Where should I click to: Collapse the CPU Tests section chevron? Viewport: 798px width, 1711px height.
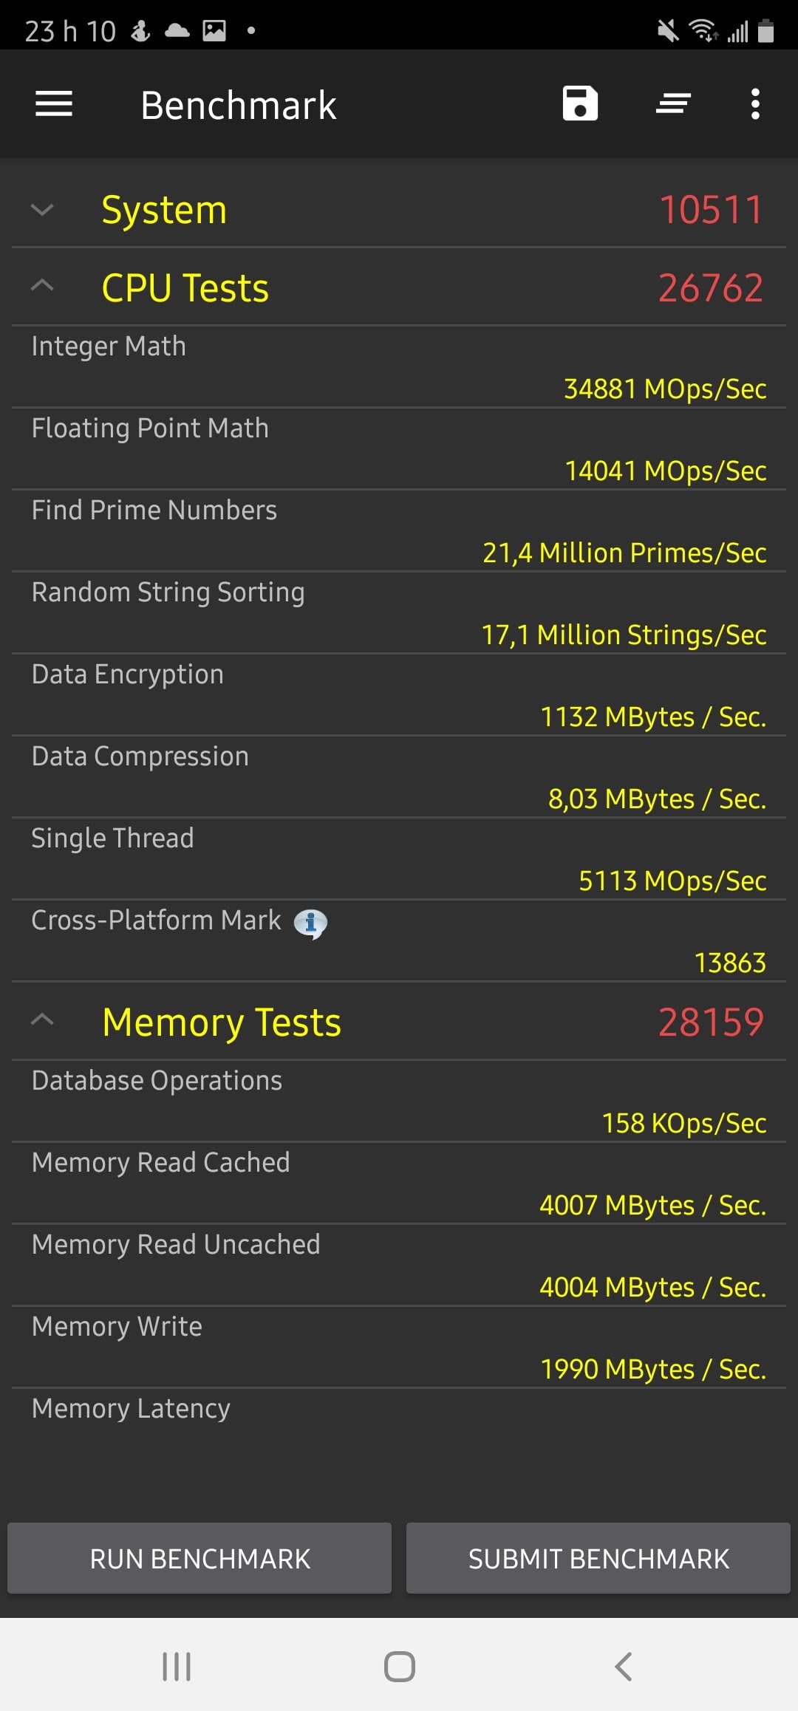[x=43, y=287]
